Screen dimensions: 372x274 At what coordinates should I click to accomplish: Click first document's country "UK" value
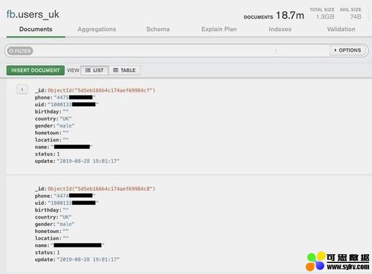coord(66,119)
